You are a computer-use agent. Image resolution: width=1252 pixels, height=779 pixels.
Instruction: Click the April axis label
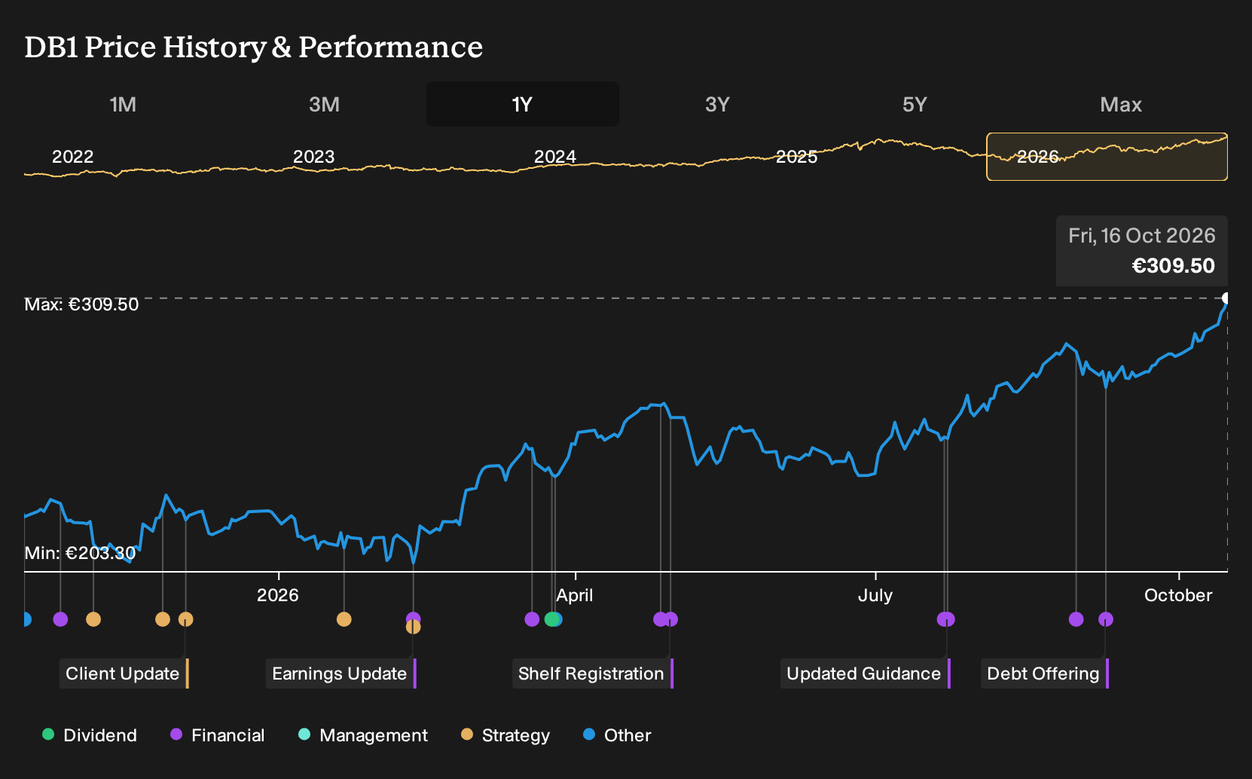point(575,595)
